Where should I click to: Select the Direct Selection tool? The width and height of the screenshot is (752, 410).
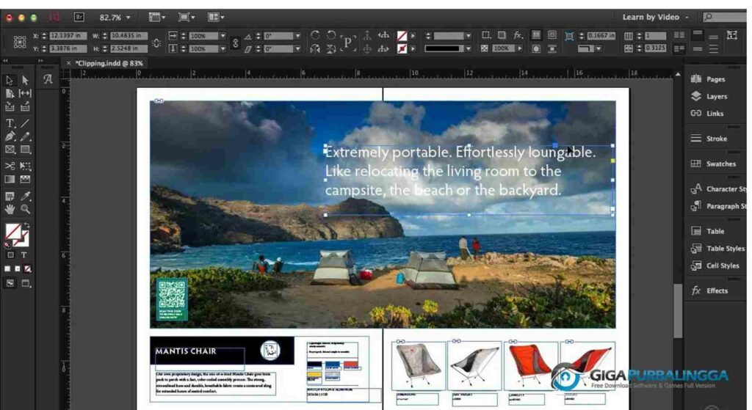(x=25, y=81)
